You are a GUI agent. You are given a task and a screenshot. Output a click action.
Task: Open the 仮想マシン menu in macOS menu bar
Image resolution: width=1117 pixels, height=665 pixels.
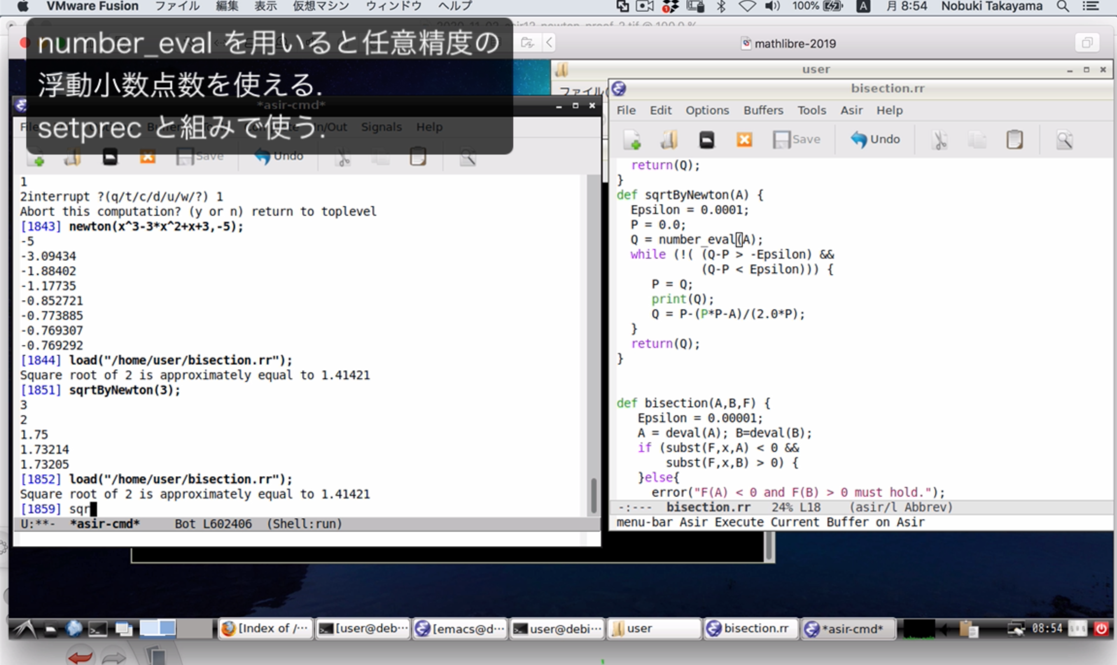pyautogui.click(x=321, y=6)
